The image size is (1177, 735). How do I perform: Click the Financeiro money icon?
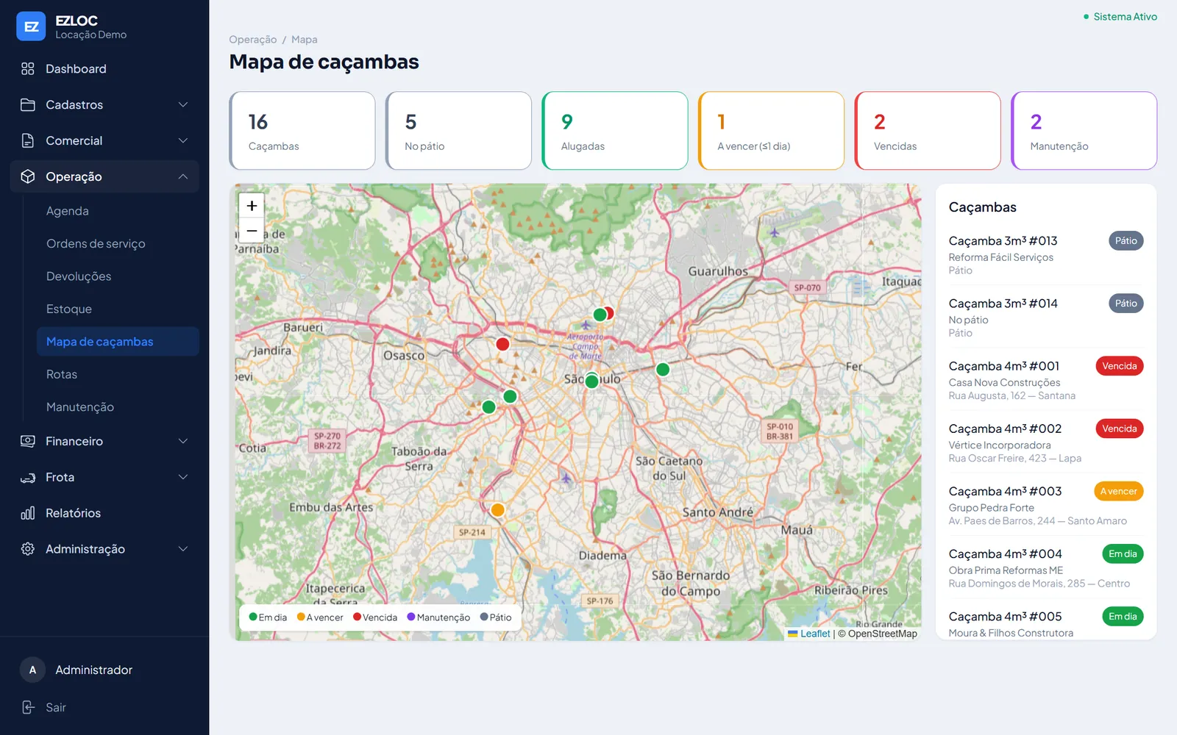[28, 441]
